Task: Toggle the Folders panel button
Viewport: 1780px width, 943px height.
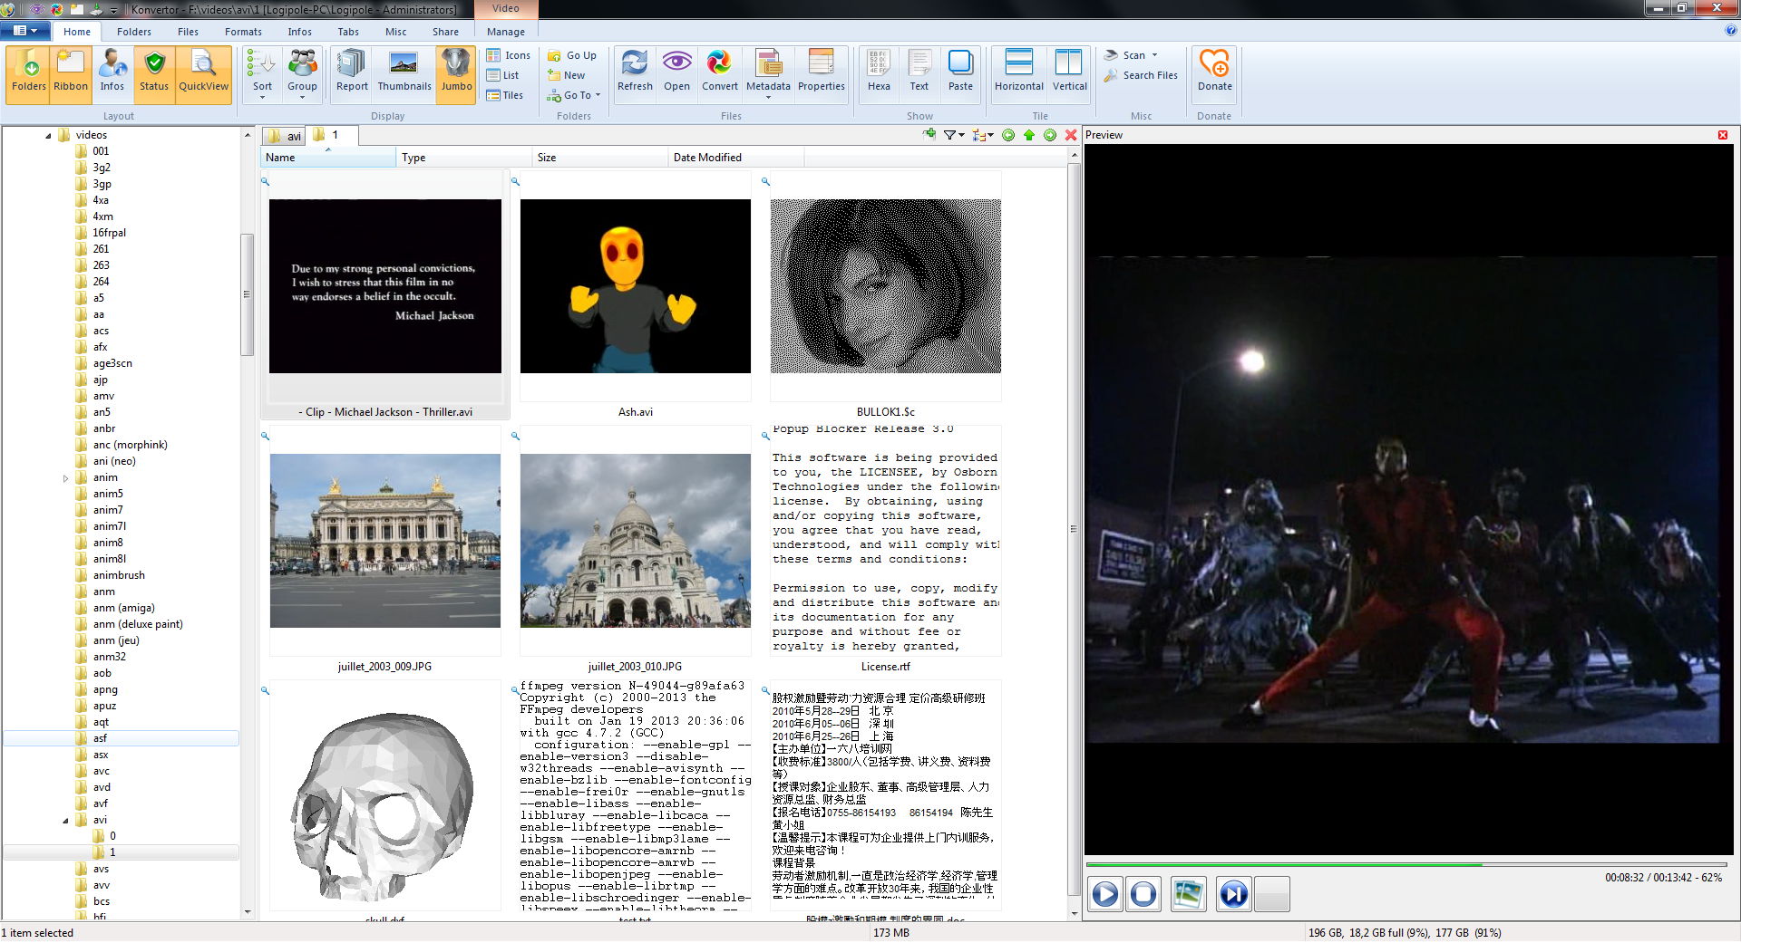Action: (29, 71)
